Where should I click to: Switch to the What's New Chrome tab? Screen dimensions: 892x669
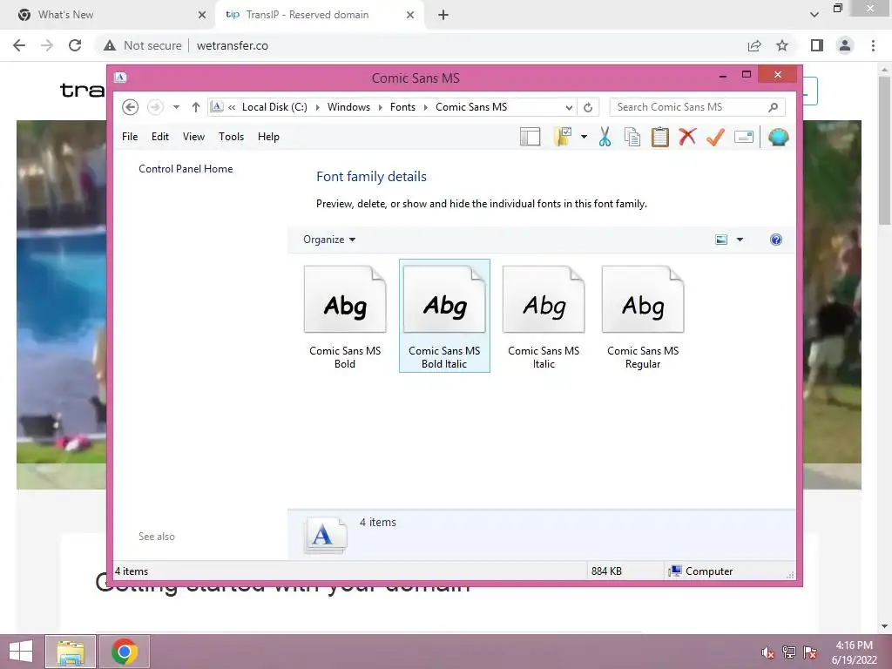coord(108,15)
